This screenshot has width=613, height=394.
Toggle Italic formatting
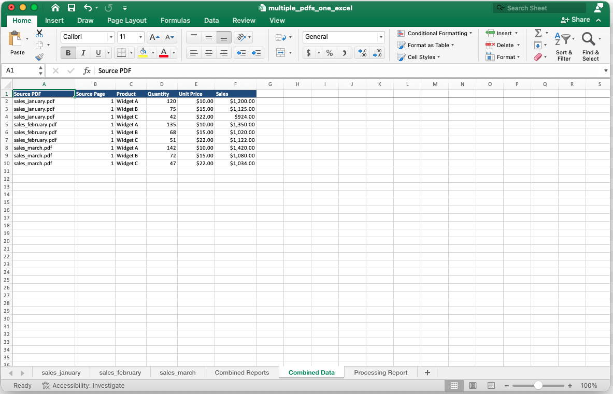click(83, 53)
